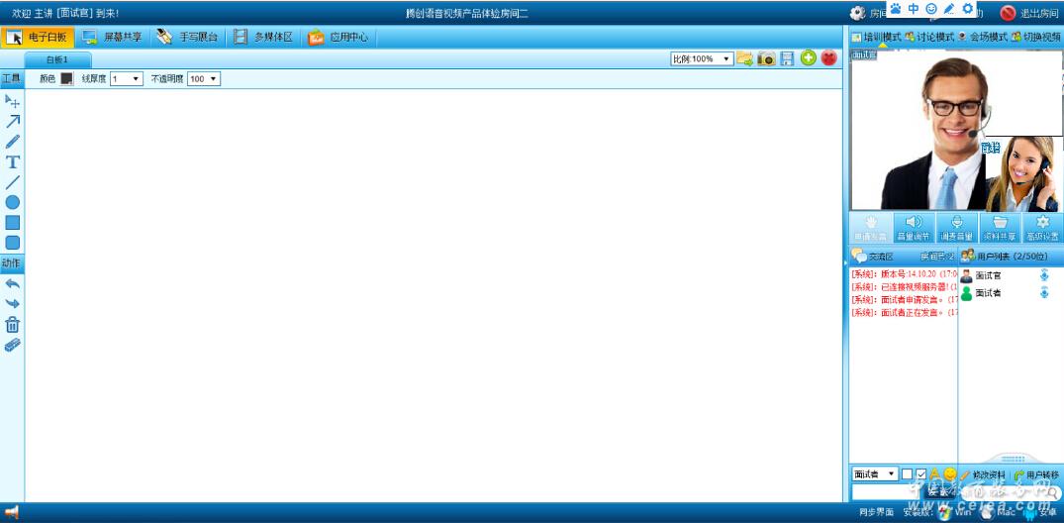The image size is (1064, 523).
Task: Open the line thickness dropdown
Action: tap(127, 78)
